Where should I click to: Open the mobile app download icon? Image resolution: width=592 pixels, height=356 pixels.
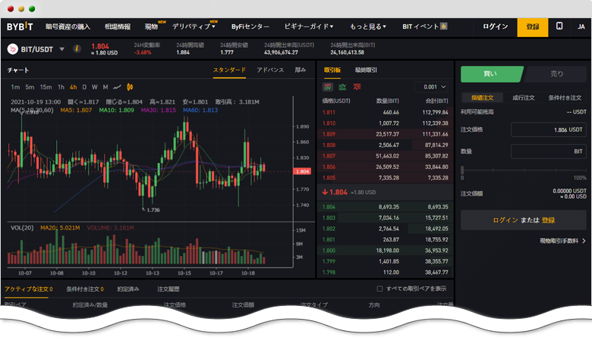tap(559, 26)
